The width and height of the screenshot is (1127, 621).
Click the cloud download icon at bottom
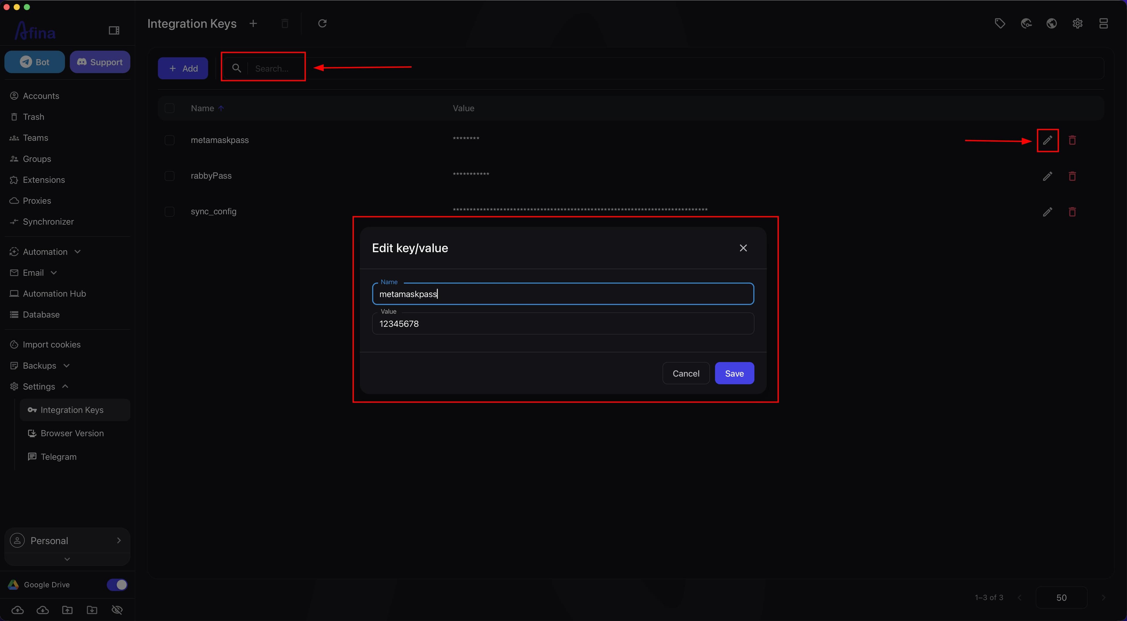pyautogui.click(x=43, y=610)
